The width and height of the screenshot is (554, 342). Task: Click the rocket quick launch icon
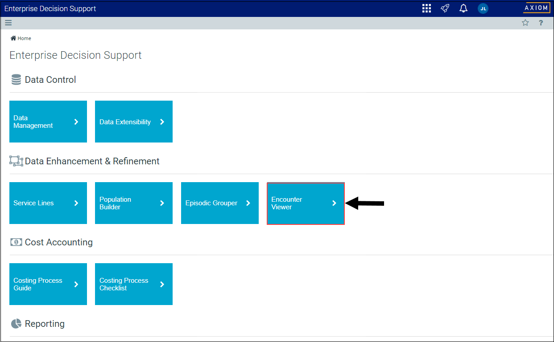(445, 8)
